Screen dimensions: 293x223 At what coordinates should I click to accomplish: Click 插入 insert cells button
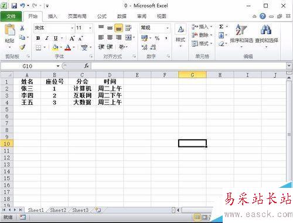point(202,26)
